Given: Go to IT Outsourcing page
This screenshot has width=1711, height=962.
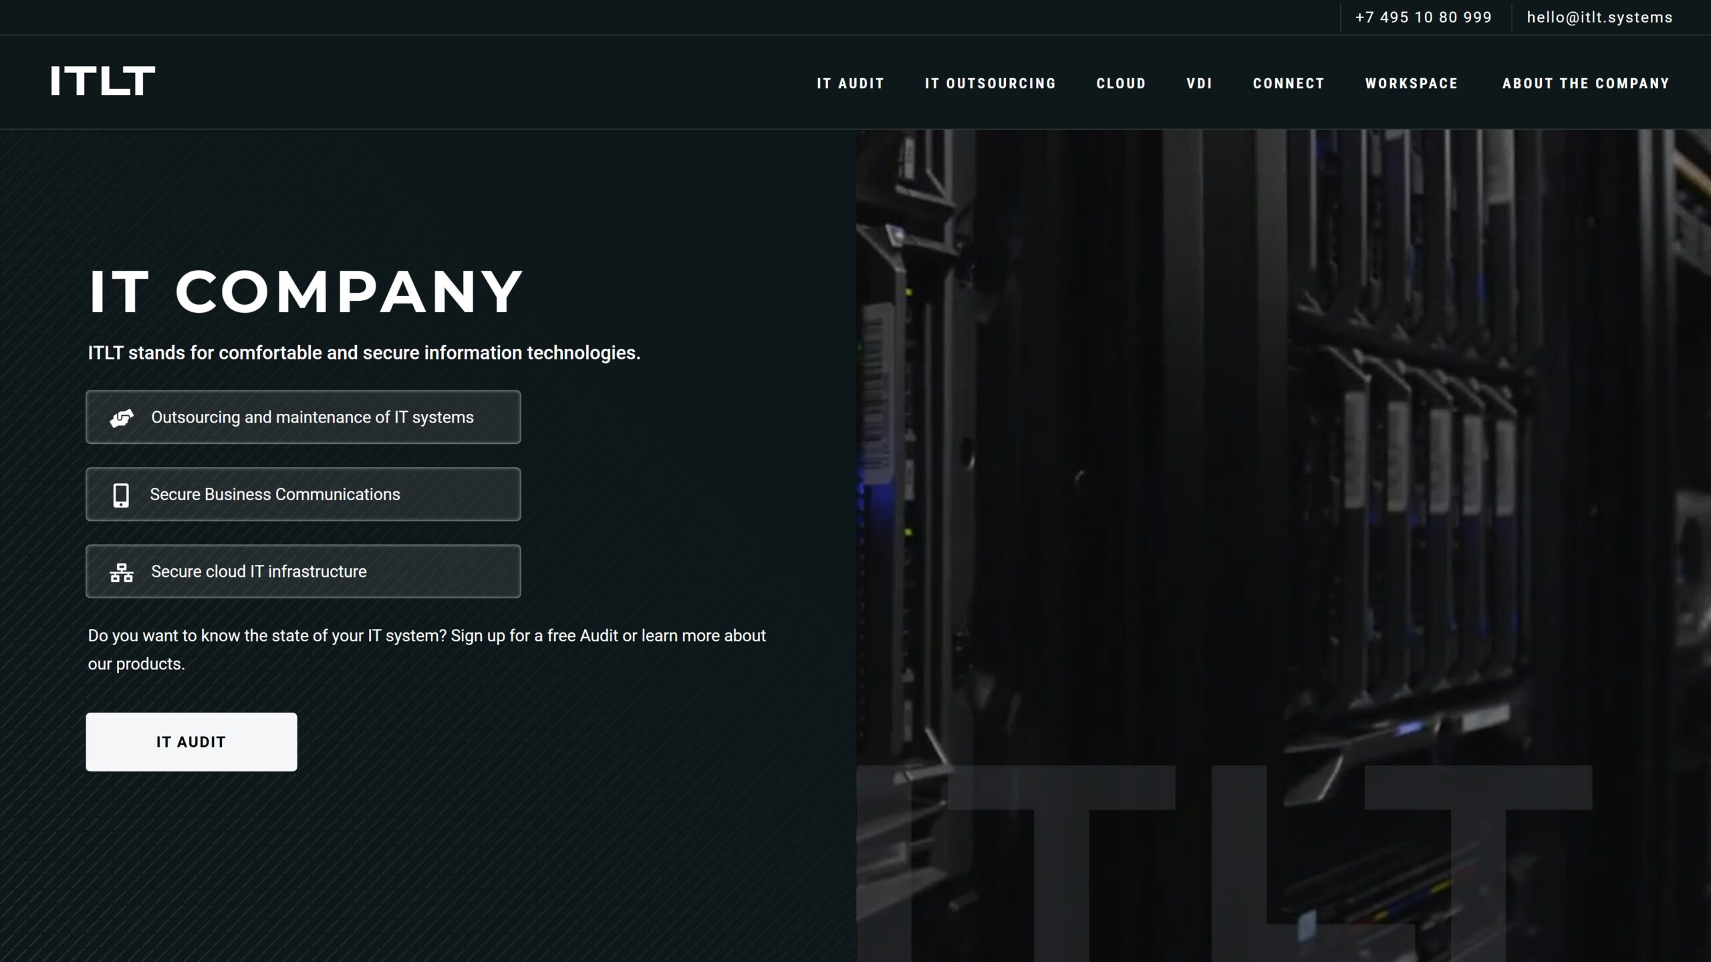Looking at the screenshot, I should tap(991, 84).
